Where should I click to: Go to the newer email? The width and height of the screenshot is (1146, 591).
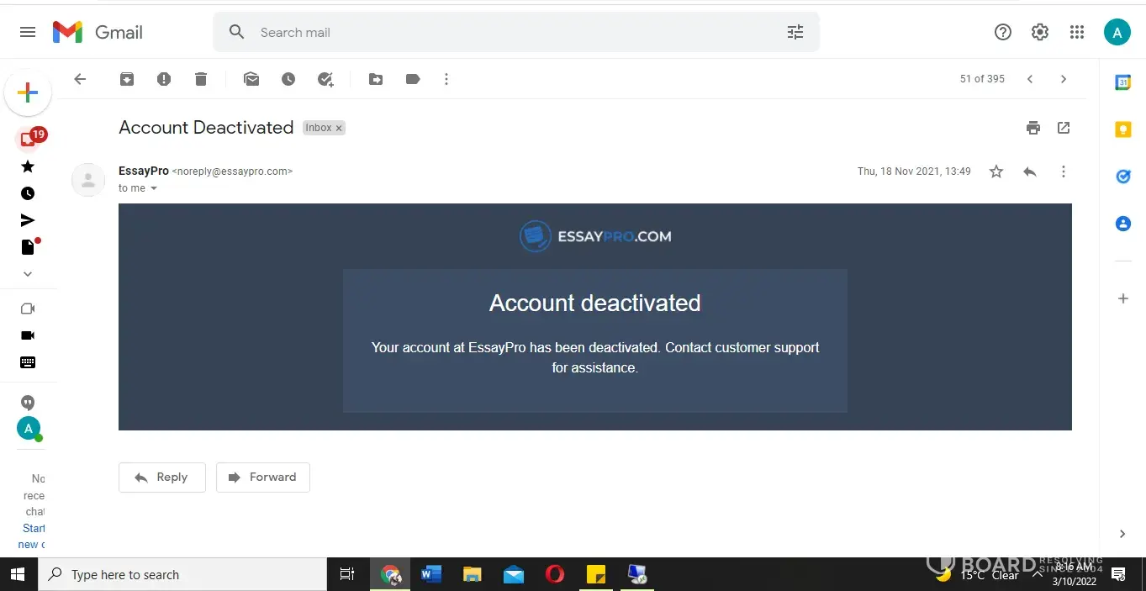pyautogui.click(x=1030, y=79)
